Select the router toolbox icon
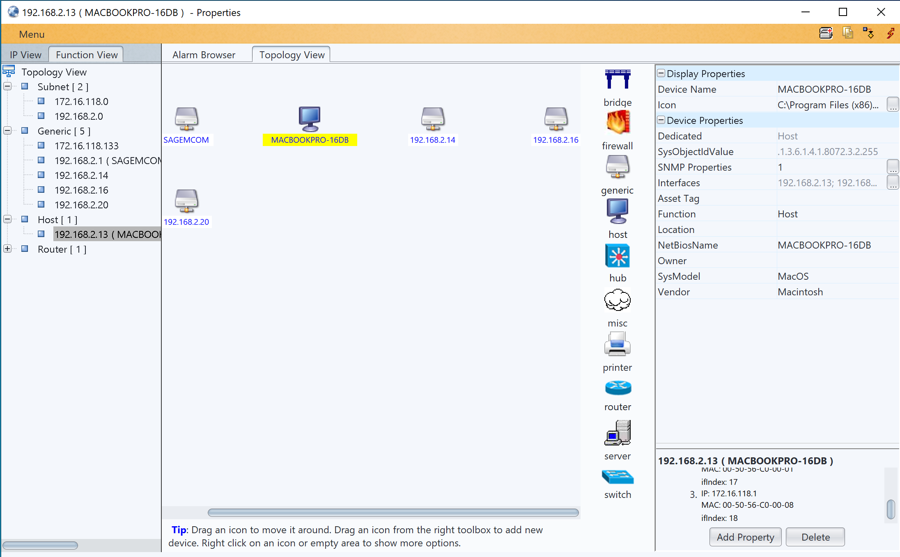 (618, 388)
